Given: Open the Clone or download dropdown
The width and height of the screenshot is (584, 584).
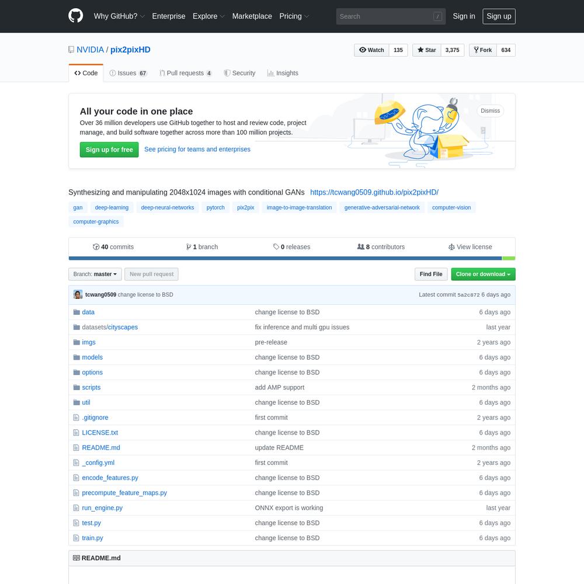Looking at the screenshot, I should click(x=483, y=274).
